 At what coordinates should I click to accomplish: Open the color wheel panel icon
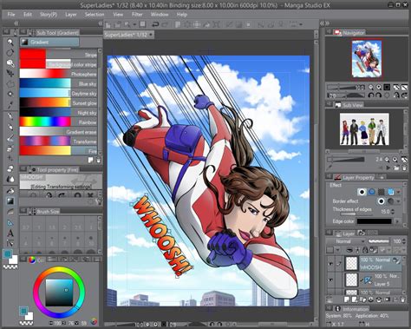click(32, 260)
